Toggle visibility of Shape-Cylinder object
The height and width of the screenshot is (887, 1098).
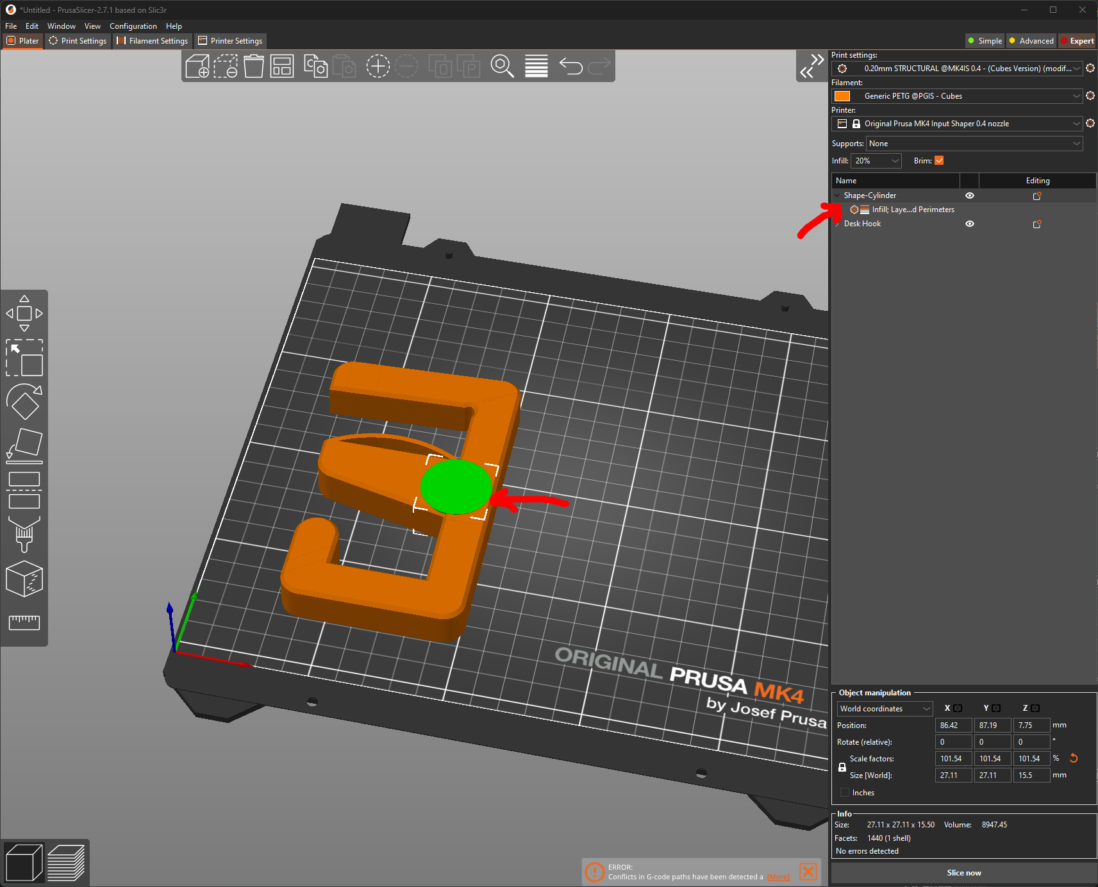click(970, 195)
